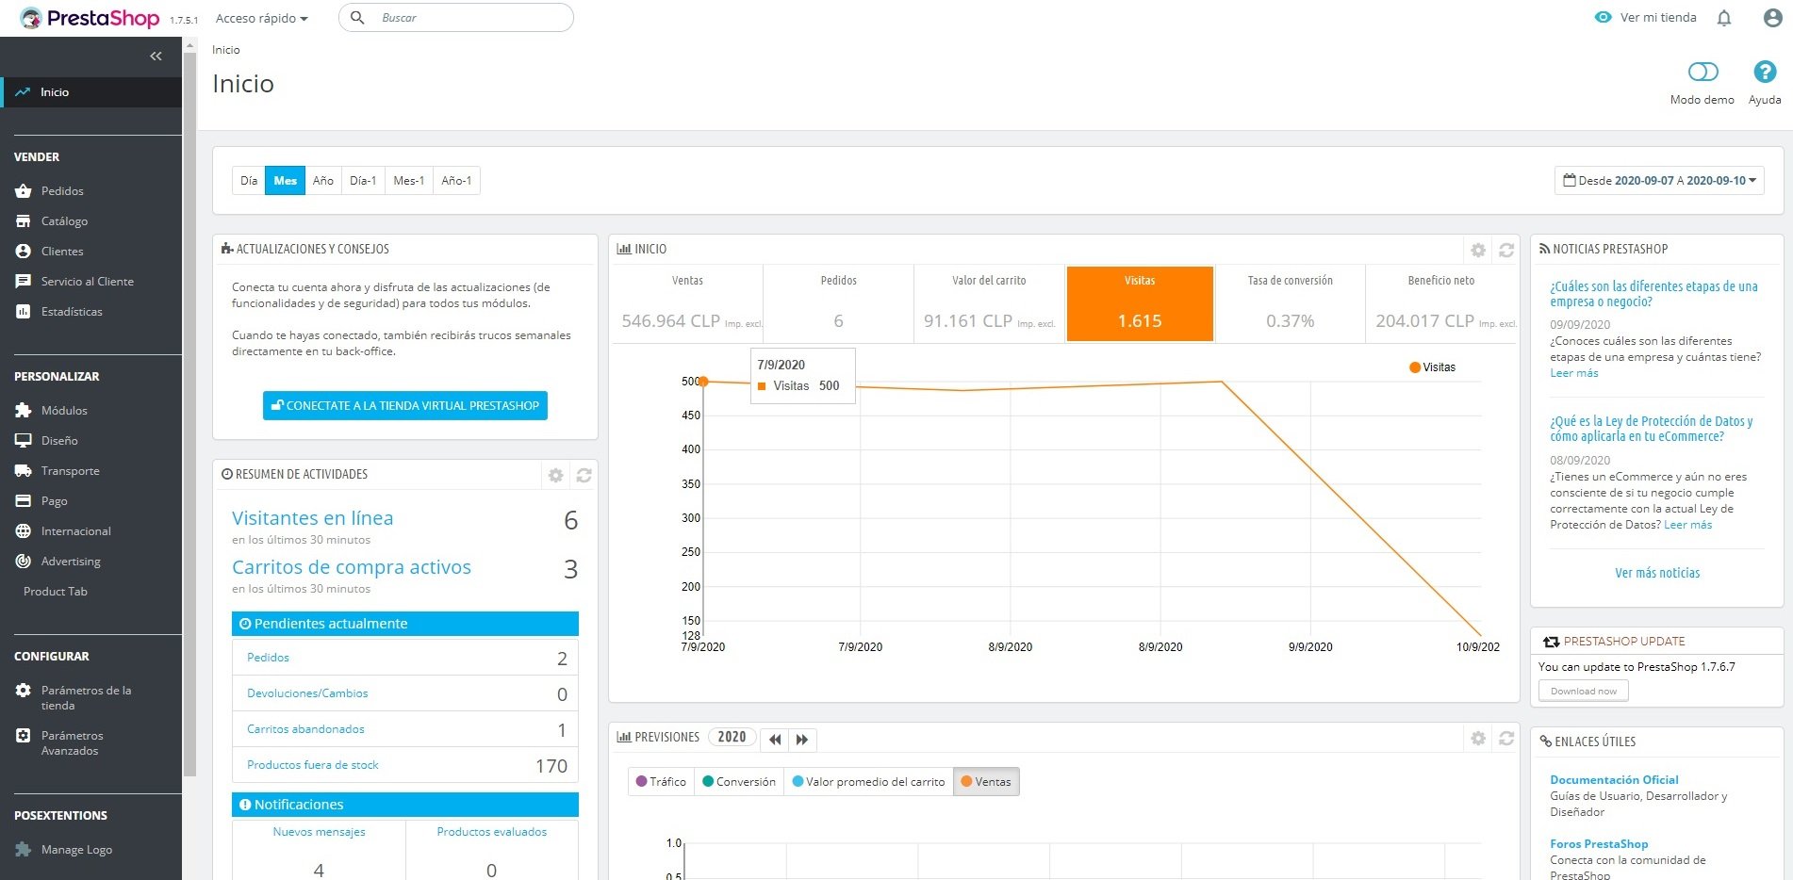
Task: Select the Pedidos metric tile in chart
Action: 839,303
